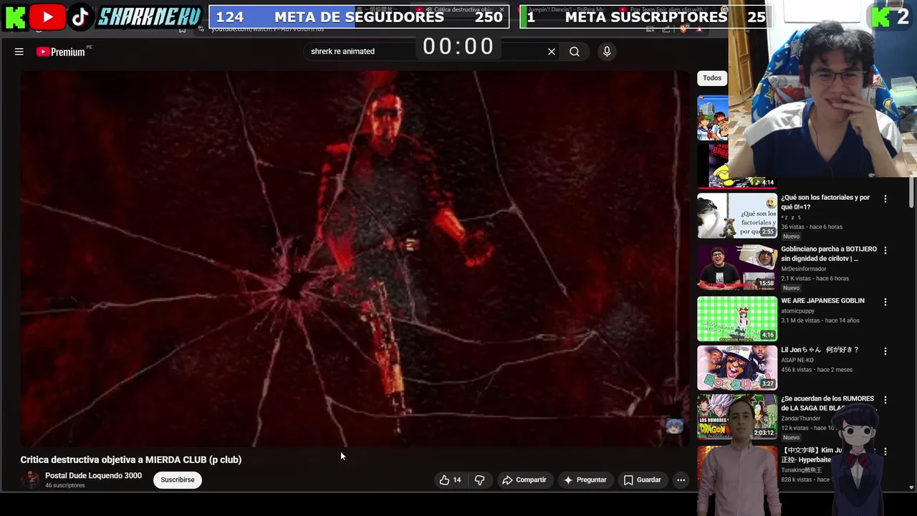Click the ZandarThunder channel name
Screen dimensions: 917x516
pyautogui.click(x=801, y=419)
